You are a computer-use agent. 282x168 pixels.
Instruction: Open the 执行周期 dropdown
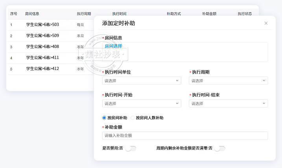pos(228,81)
